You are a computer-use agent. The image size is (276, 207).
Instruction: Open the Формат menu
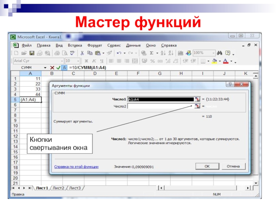95,46
